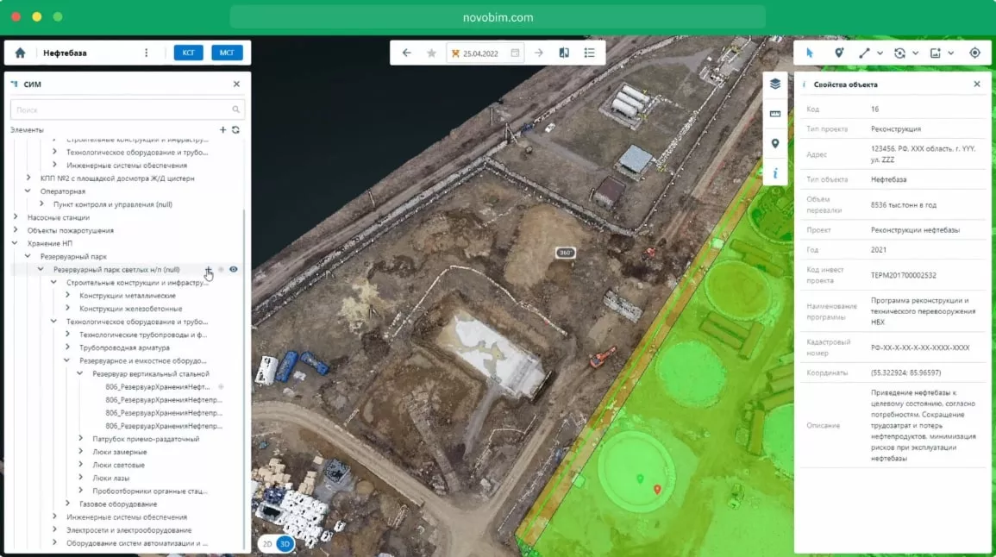Screen dimensions: 996x557
Task: Open the layers panel icon on the map
Action: pos(774,84)
